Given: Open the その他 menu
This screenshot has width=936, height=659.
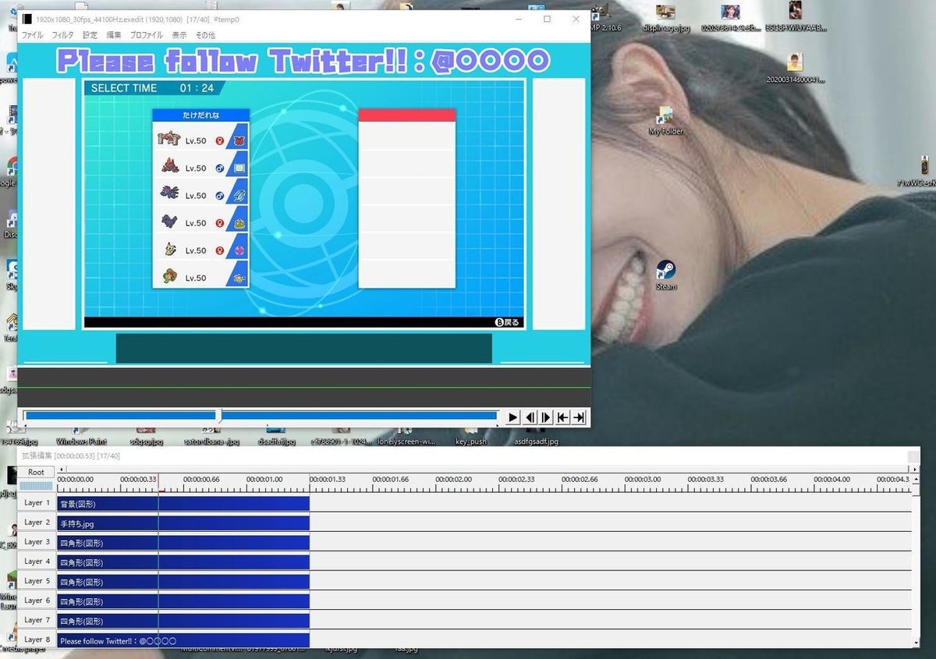Looking at the screenshot, I should [205, 35].
